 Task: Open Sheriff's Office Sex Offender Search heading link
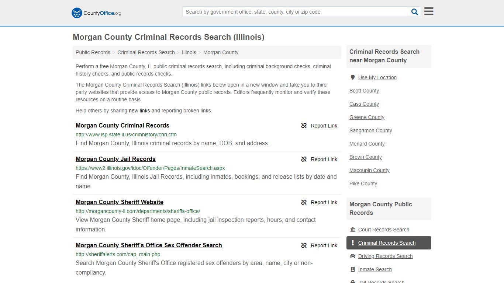point(149,245)
